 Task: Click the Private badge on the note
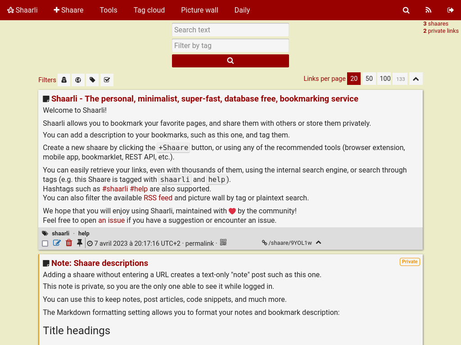tap(410, 262)
